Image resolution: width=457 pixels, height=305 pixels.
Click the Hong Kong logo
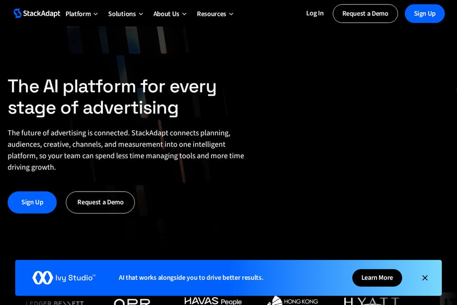pyautogui.click(x=292, y=300)
